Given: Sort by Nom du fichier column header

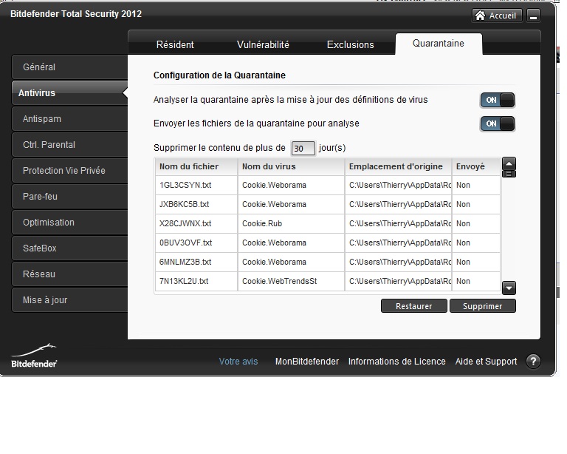Looking at the screenshot, I should coord(196,166).
